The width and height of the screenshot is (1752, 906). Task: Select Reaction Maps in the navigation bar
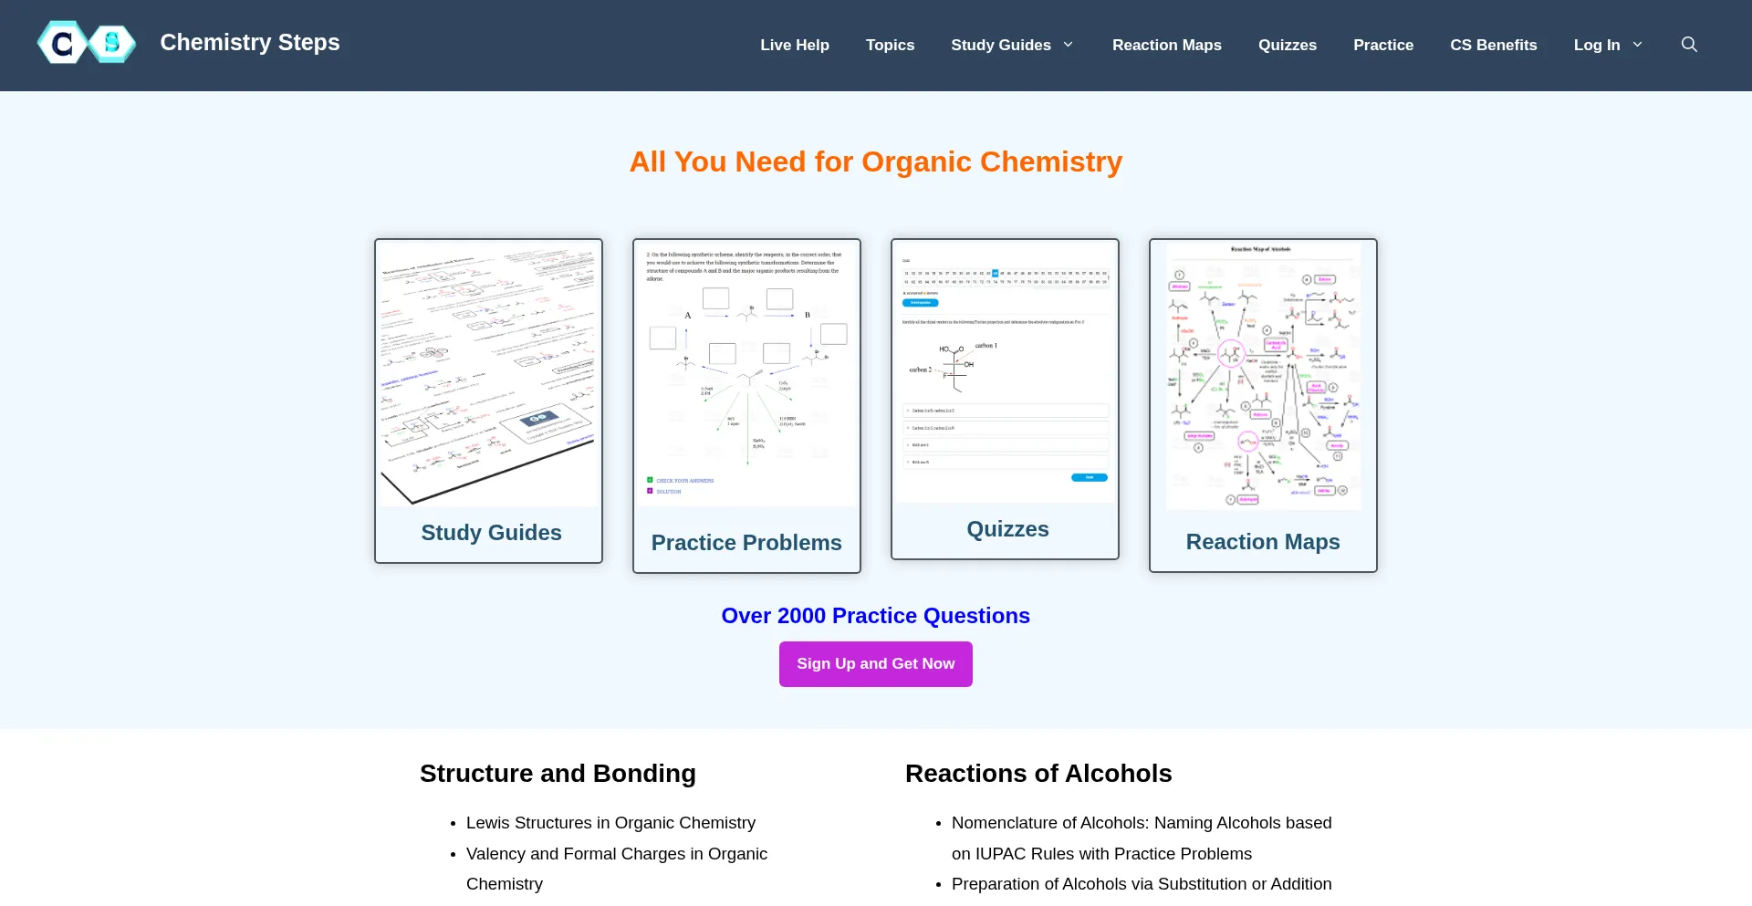[1166, 45]
